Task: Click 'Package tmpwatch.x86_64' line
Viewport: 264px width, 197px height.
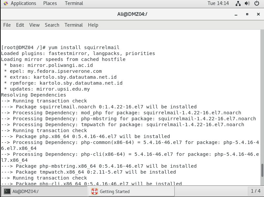Action: click(x=88, y=172)
